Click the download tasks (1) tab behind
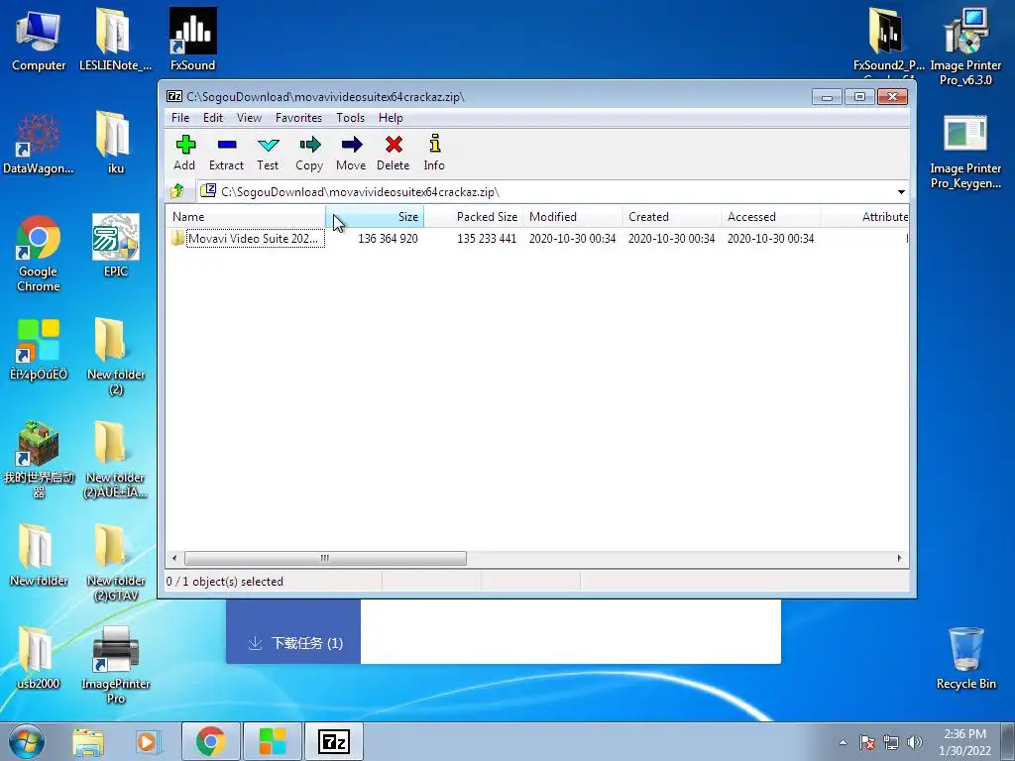1015x761 pixels. (x=294, y=642)
